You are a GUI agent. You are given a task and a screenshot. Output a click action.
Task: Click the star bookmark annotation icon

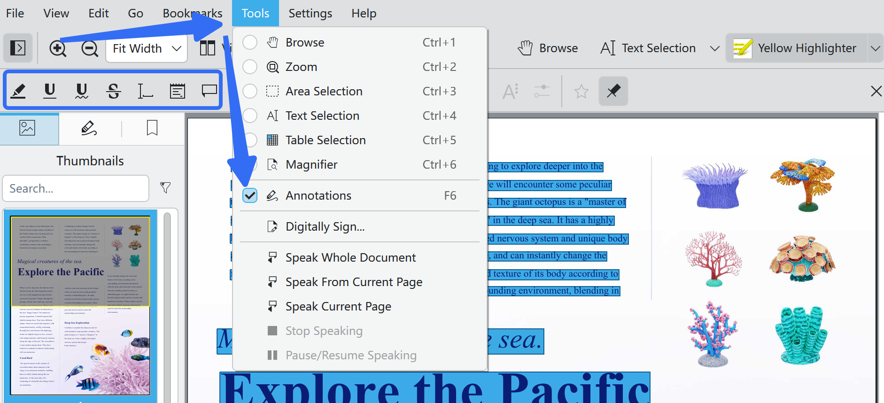[582, 91]
